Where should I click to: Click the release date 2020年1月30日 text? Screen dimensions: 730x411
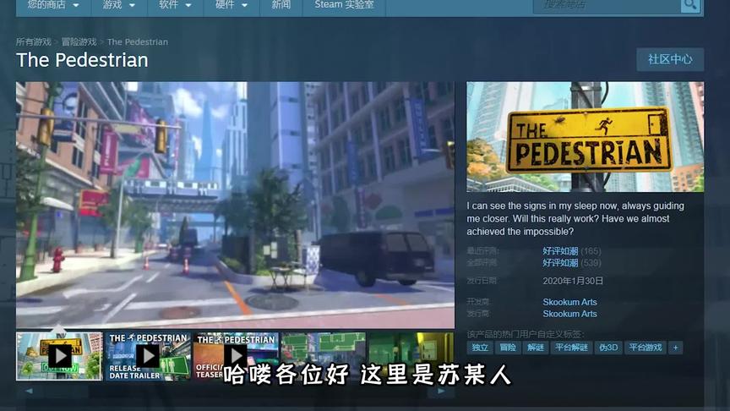(x=573, y=281)
